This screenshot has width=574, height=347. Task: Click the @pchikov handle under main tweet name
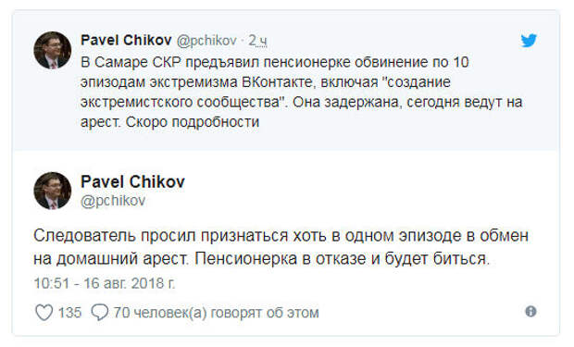coord(113,201)
